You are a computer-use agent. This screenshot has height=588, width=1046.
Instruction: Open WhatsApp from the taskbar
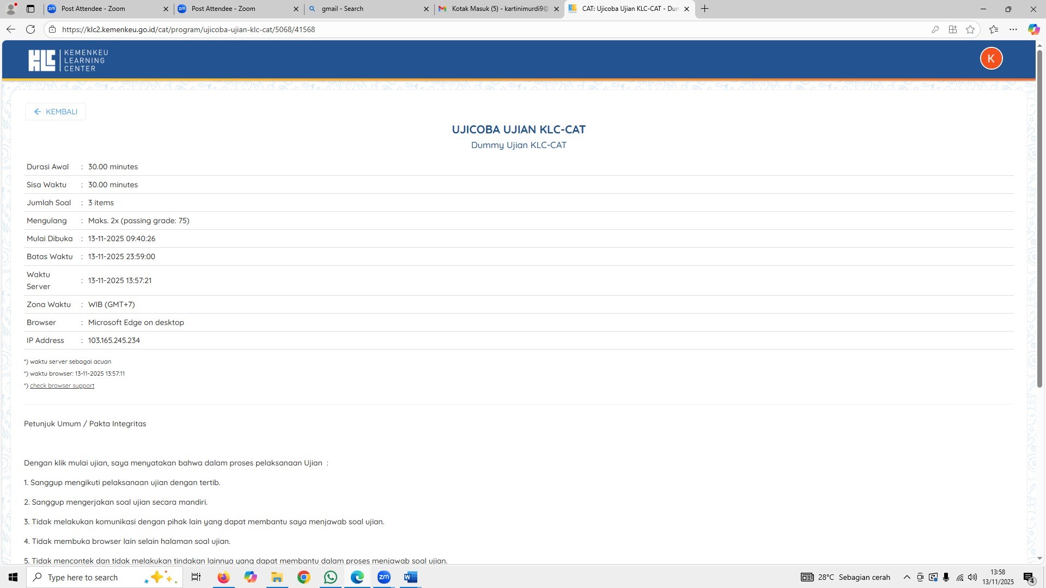pyautogui.click(x=330, y=577)
